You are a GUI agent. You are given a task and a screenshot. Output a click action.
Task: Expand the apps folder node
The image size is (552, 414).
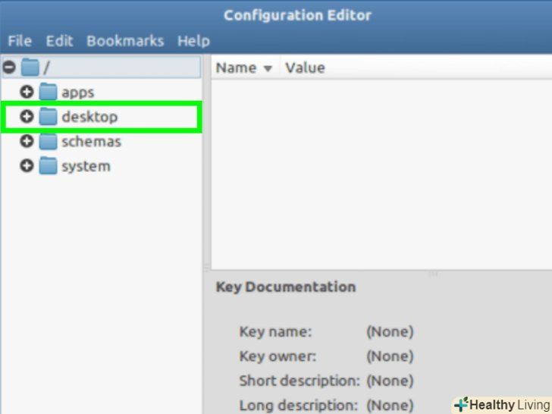[27, 93]
